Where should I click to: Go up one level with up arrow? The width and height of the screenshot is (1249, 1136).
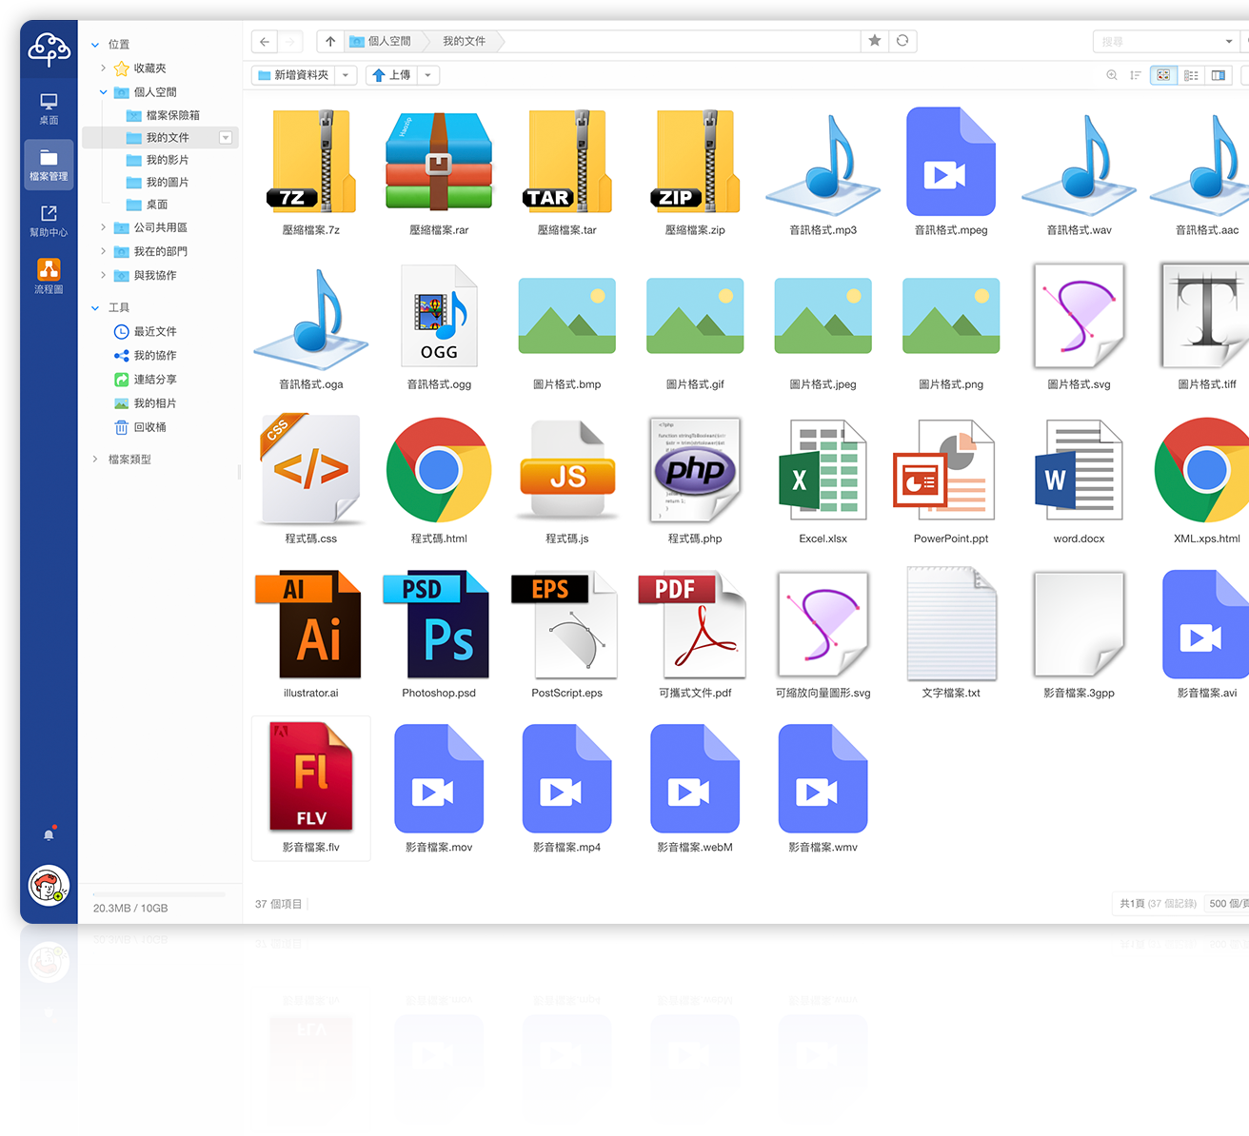pos(330,42)
